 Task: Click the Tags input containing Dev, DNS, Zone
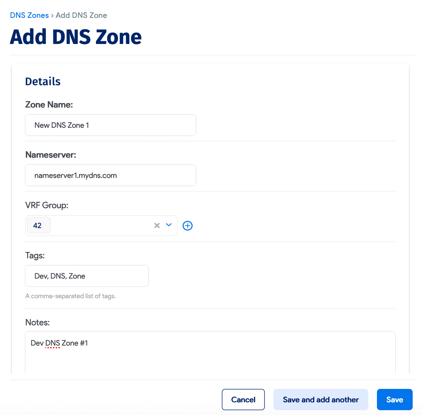87,276
